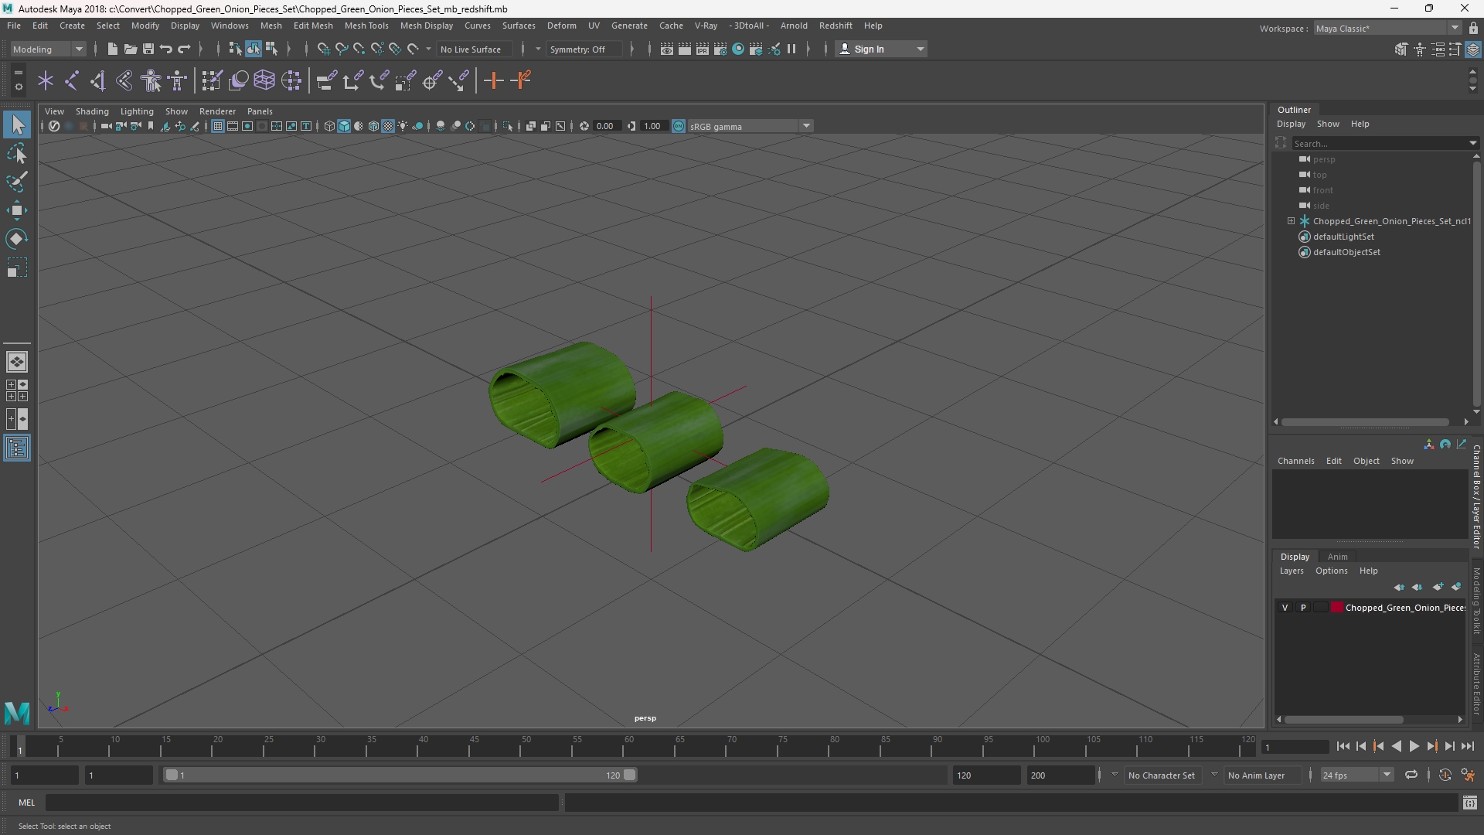
Task: Open the Mesh Tools menu
Action: click(x=366, y=26)
